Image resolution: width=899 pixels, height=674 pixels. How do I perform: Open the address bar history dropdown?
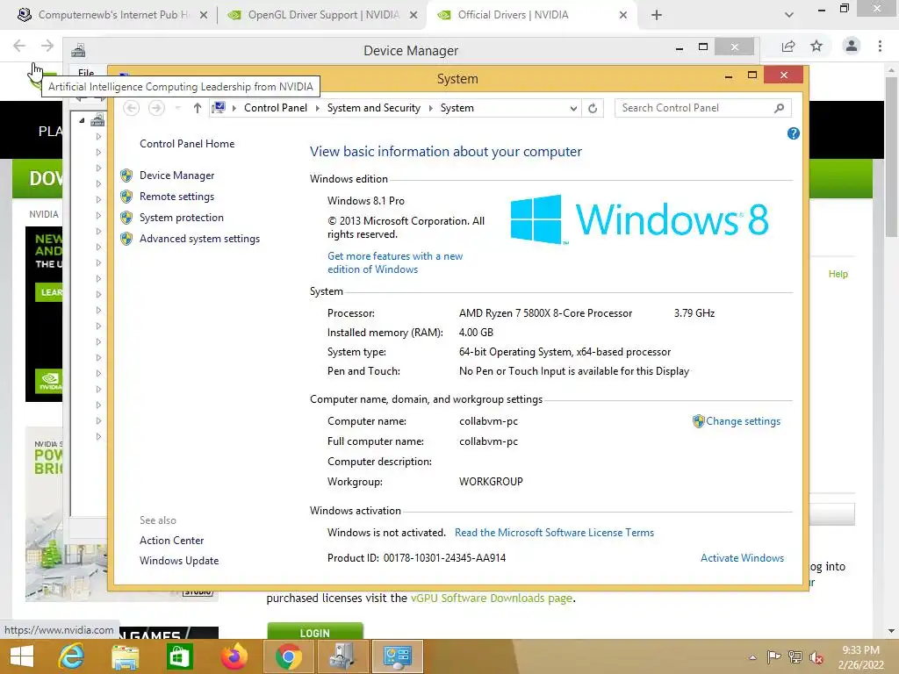point(572,108)
